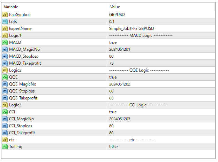Click the boolean icon next to Trailing
The width and height of the screenshot is (218, 162).
5,147
